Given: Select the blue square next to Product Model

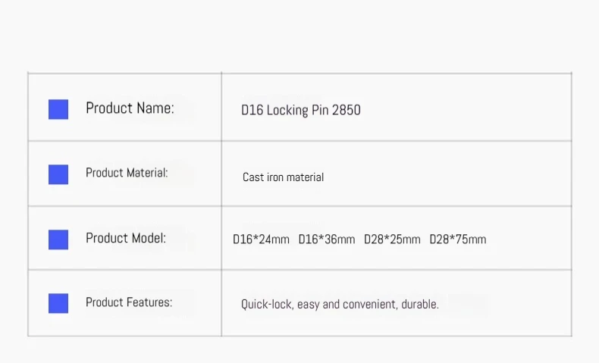Looking at the screenshot, I should coord(58,239).
